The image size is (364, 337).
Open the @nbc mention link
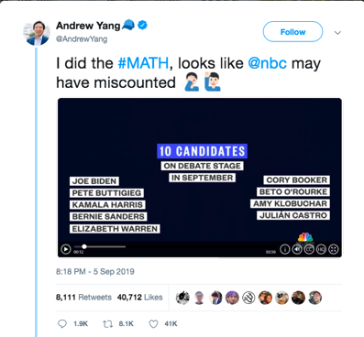[268, 63]
